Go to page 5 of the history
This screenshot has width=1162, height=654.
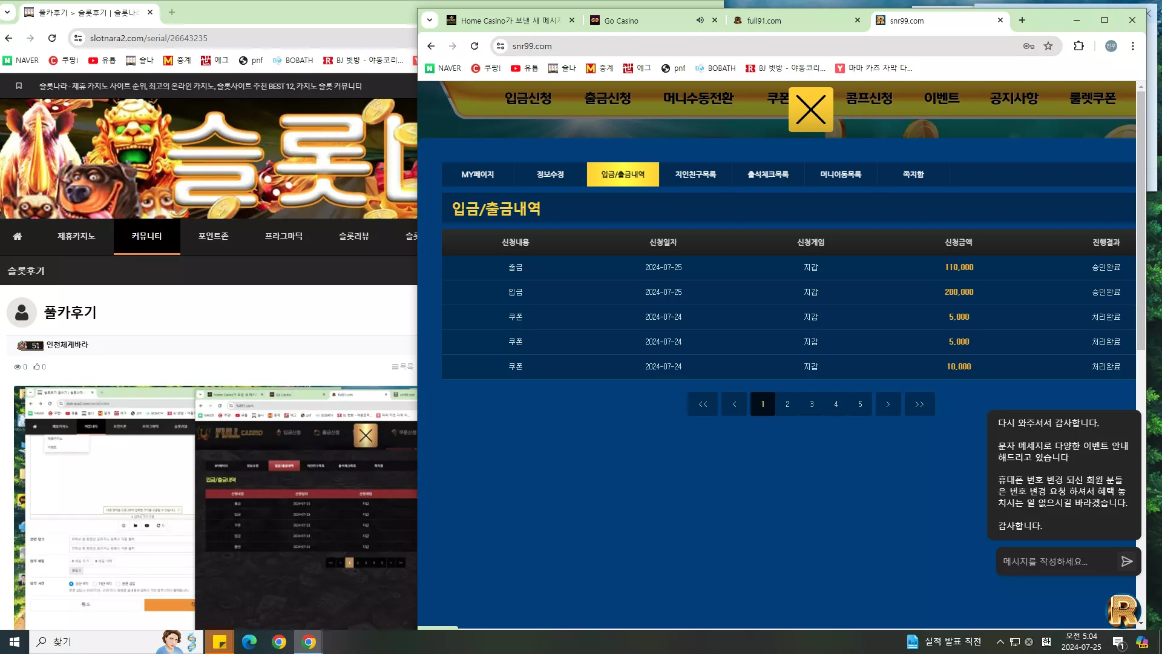click(x=860, y=404)
